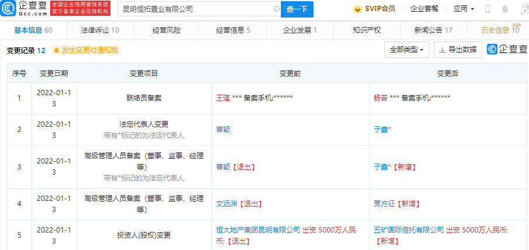Click the user avatar icon

(x=521, y=9)
